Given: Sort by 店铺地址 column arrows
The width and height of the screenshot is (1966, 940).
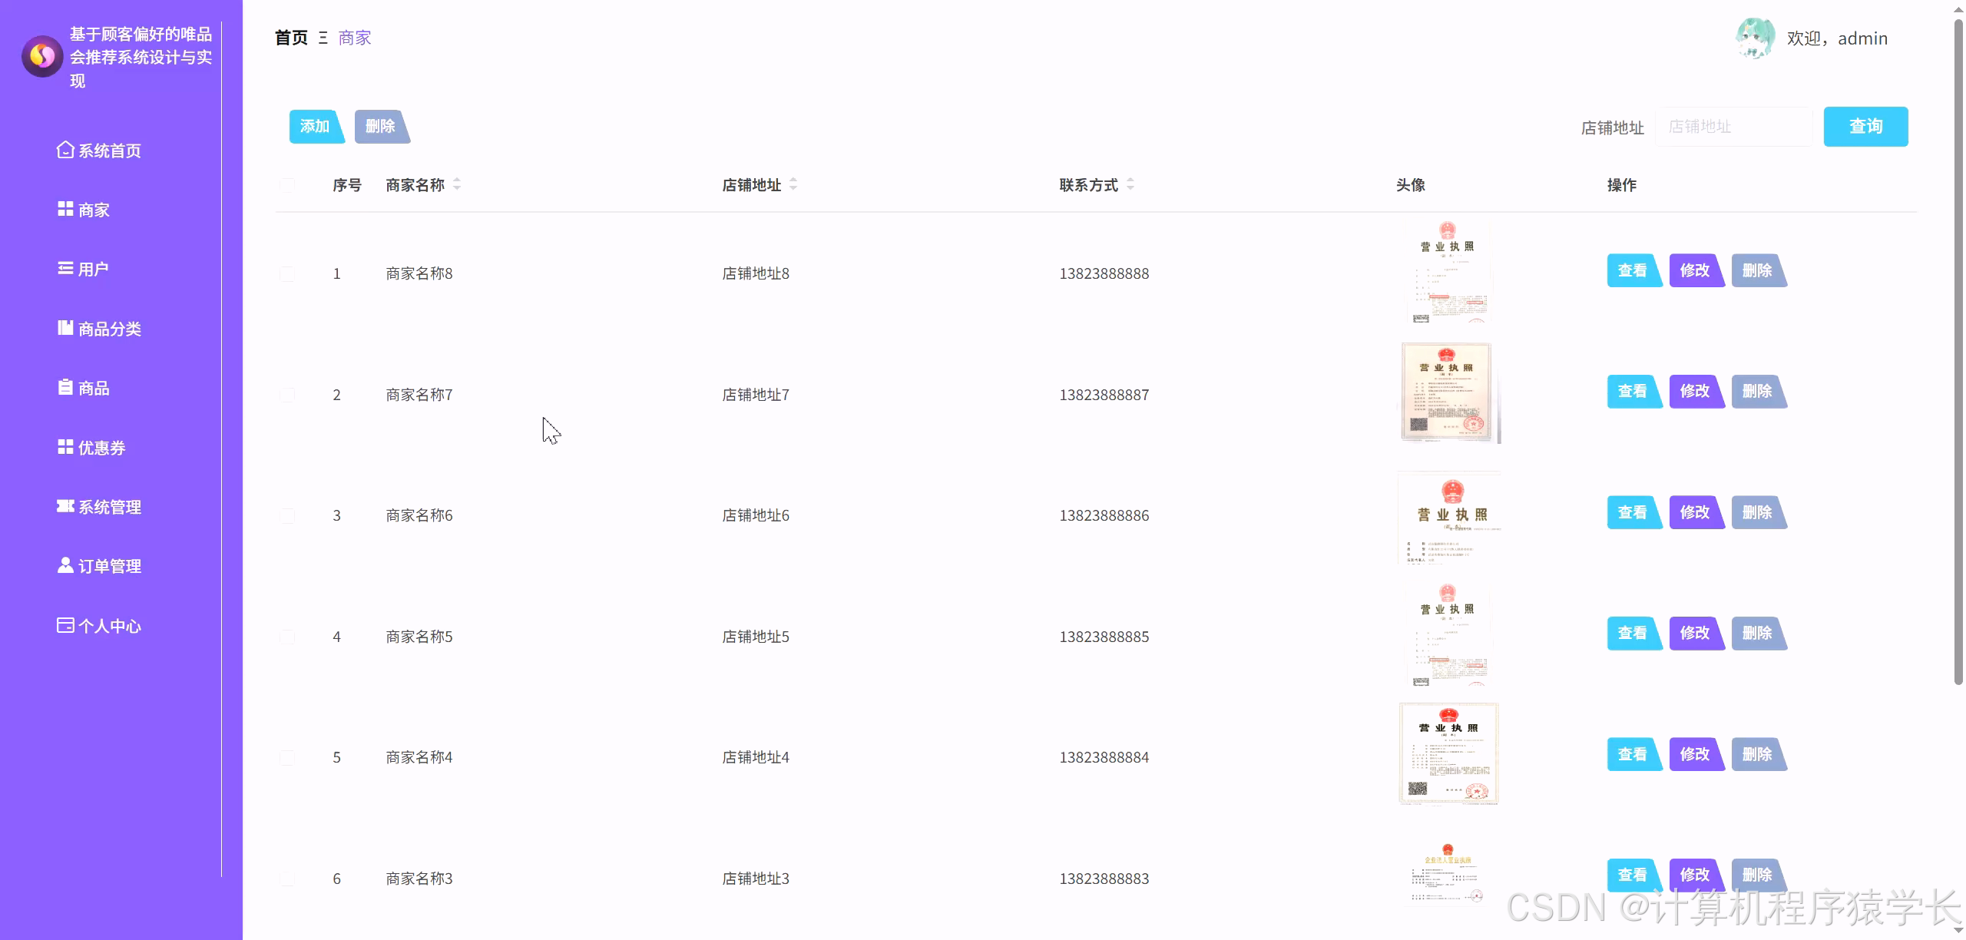Looking at the screenshot, I should [x=793, y=184].
